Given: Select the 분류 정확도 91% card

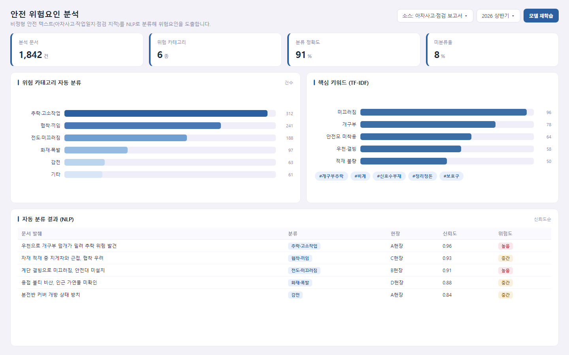Looking at the screenshot, I should (x=354, y=50).
